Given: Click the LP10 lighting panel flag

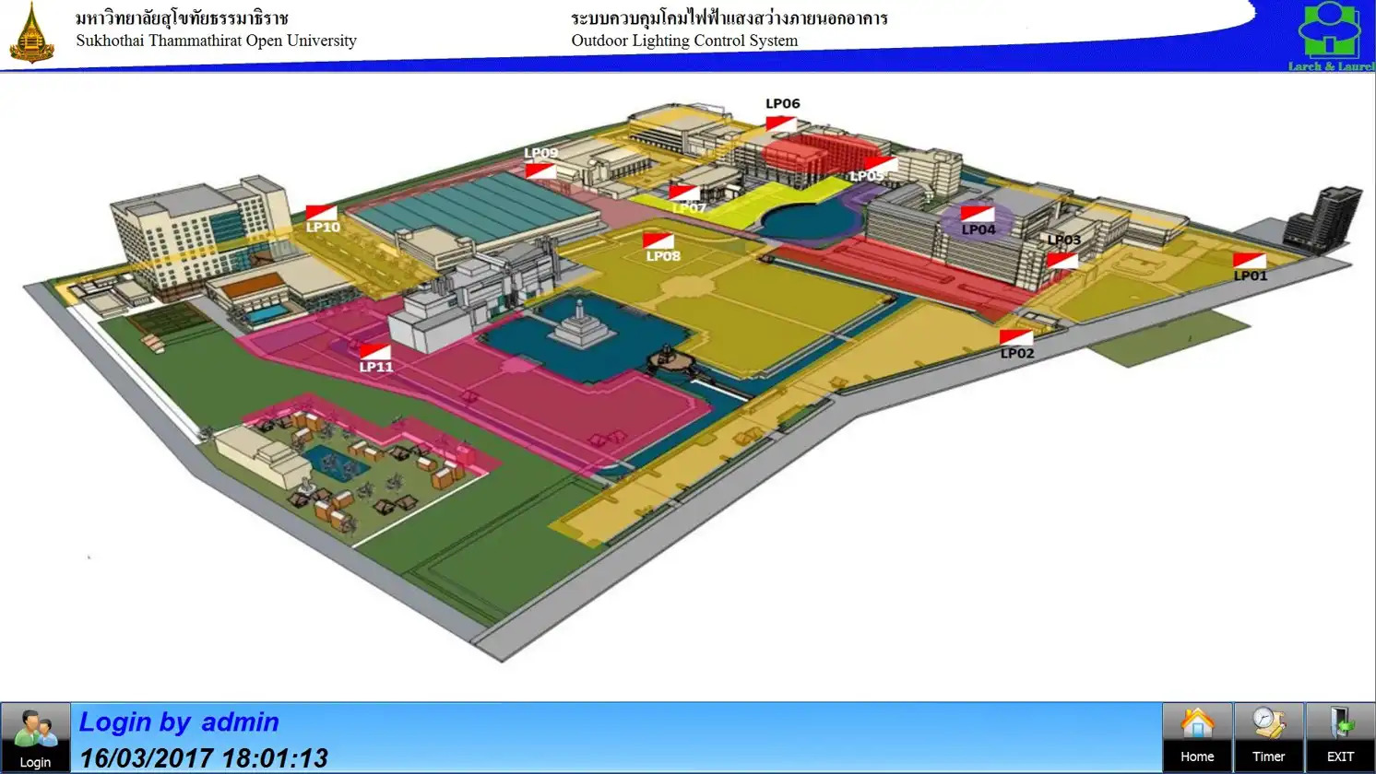Looking at the screenshot, I should 322,213.
